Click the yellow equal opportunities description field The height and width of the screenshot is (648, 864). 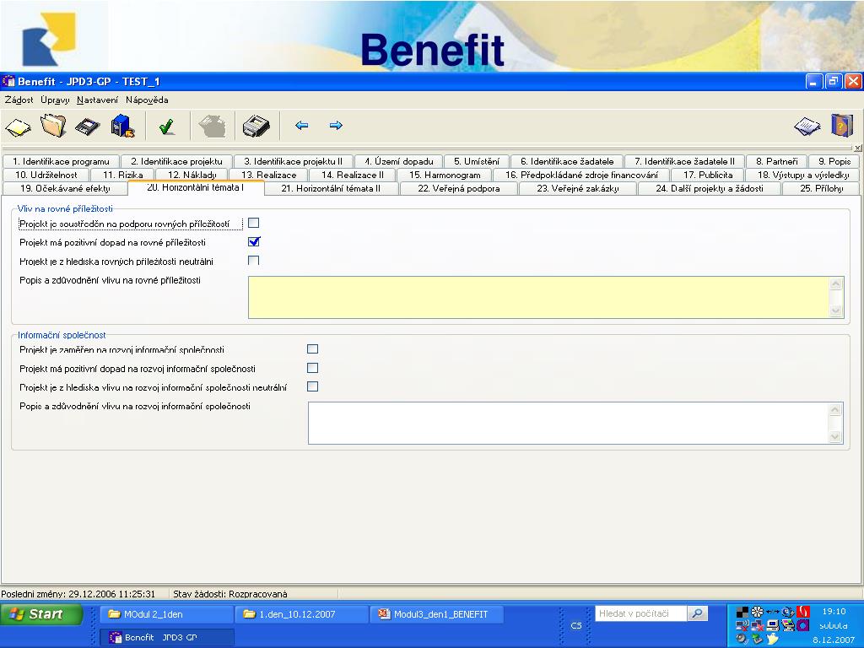546,298
